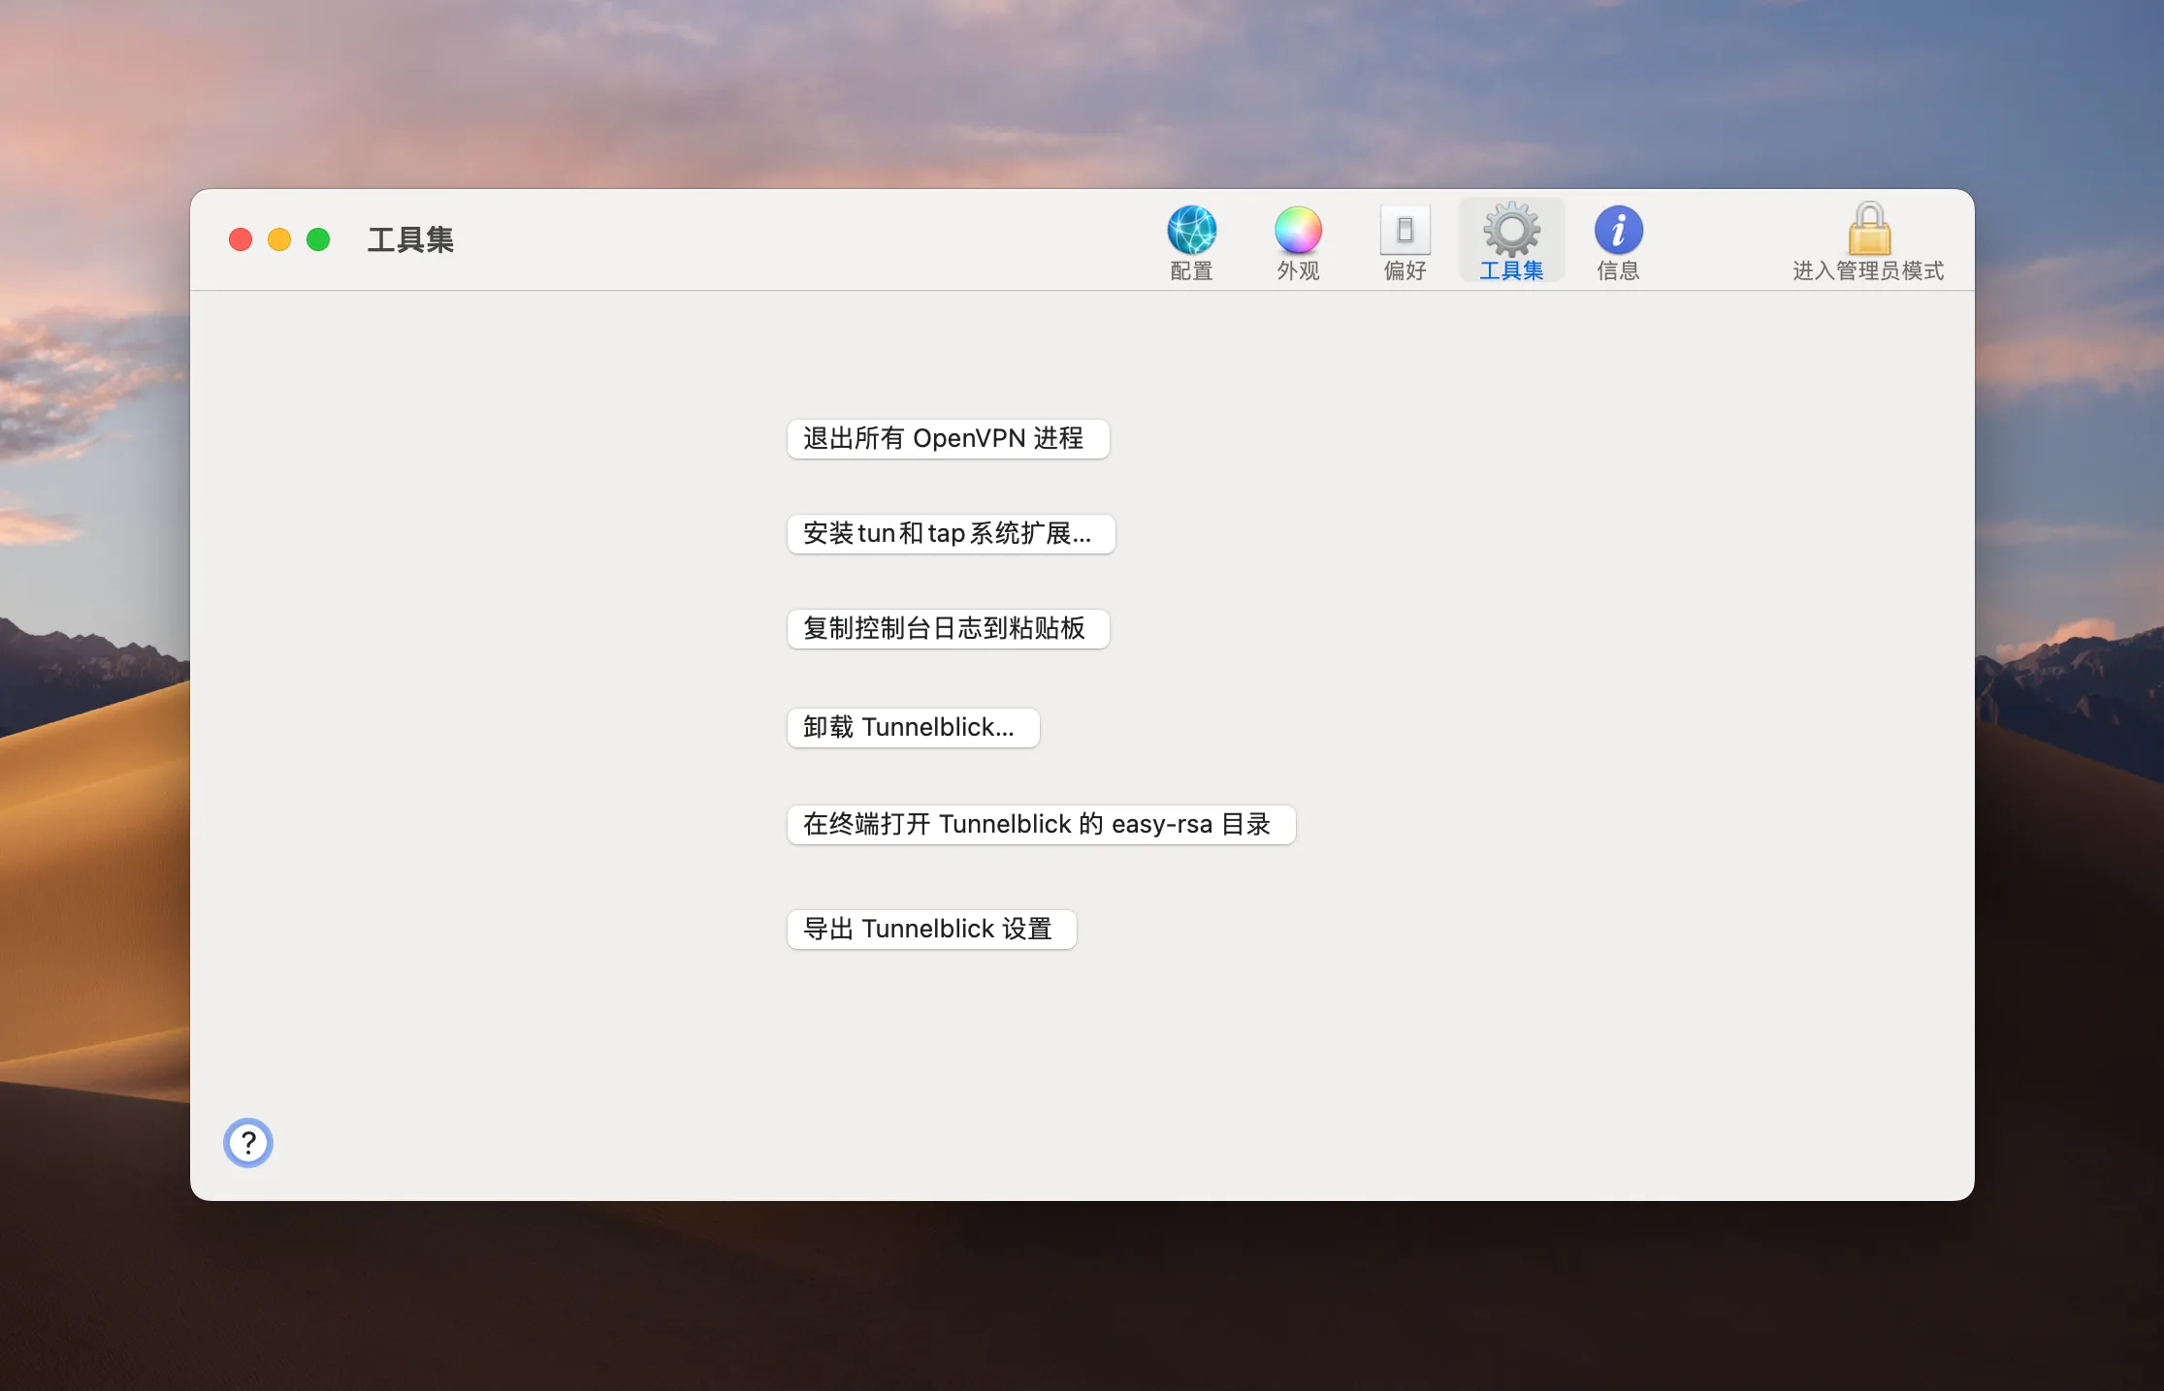Click the color-wheel appearance icon
The height and width of the screenshot is (1391, 2164).
point(1298,229)
